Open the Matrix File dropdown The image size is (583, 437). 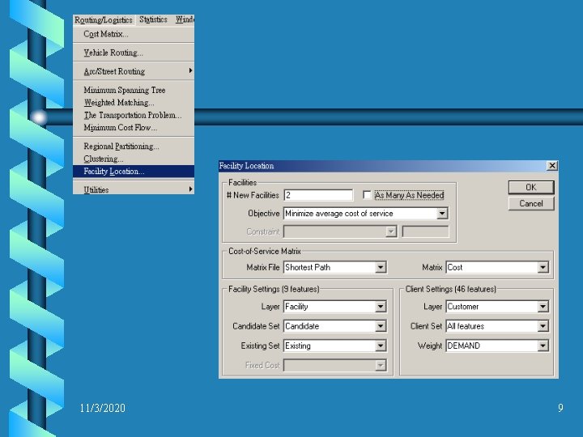(x=335, y=267)
